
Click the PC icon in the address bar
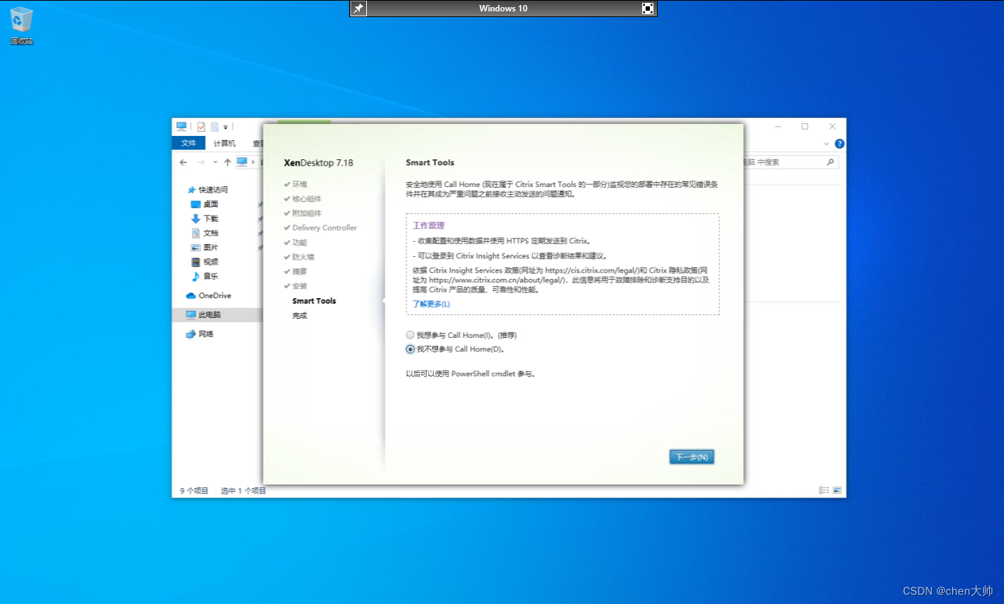coord(242,162)
